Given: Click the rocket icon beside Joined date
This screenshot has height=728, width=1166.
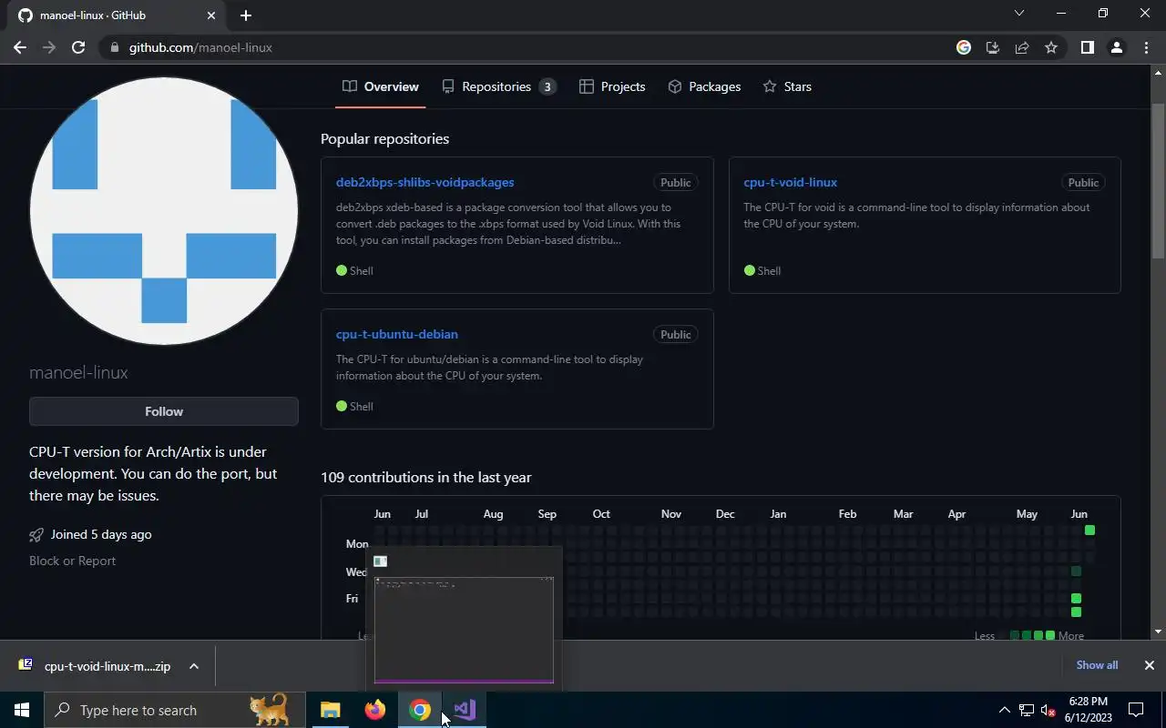Looking at the screenshot, I should point(36,534).
